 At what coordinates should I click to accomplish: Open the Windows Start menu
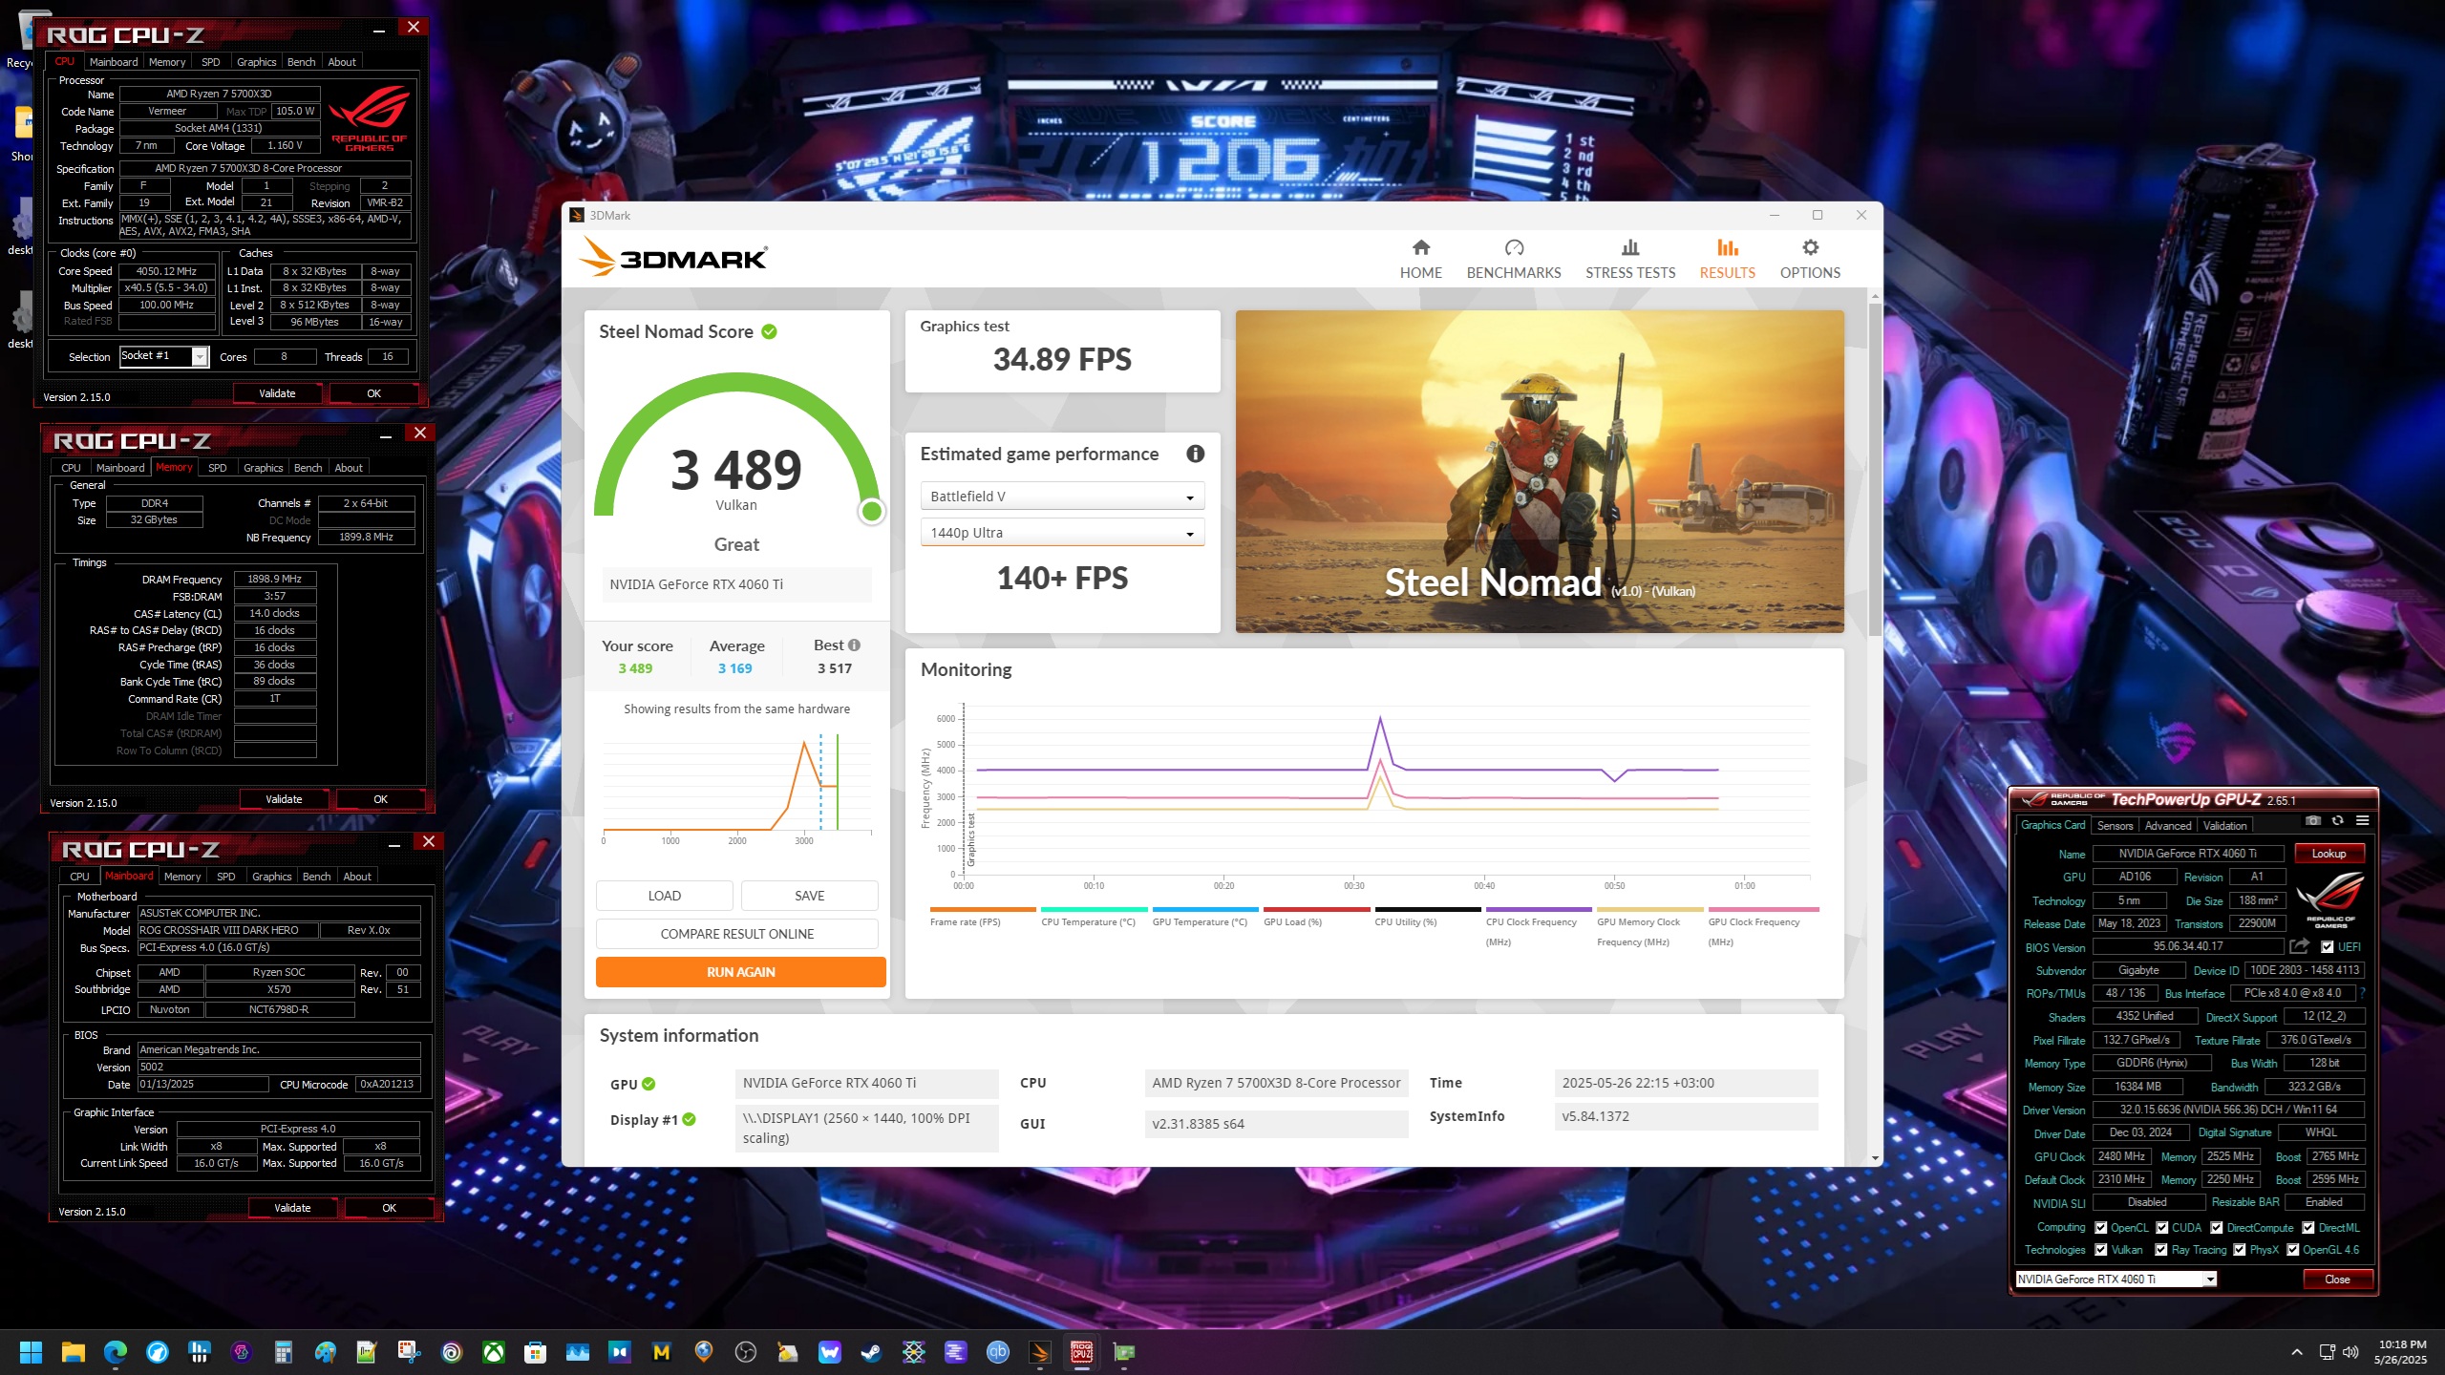[x=31, y=1352]
